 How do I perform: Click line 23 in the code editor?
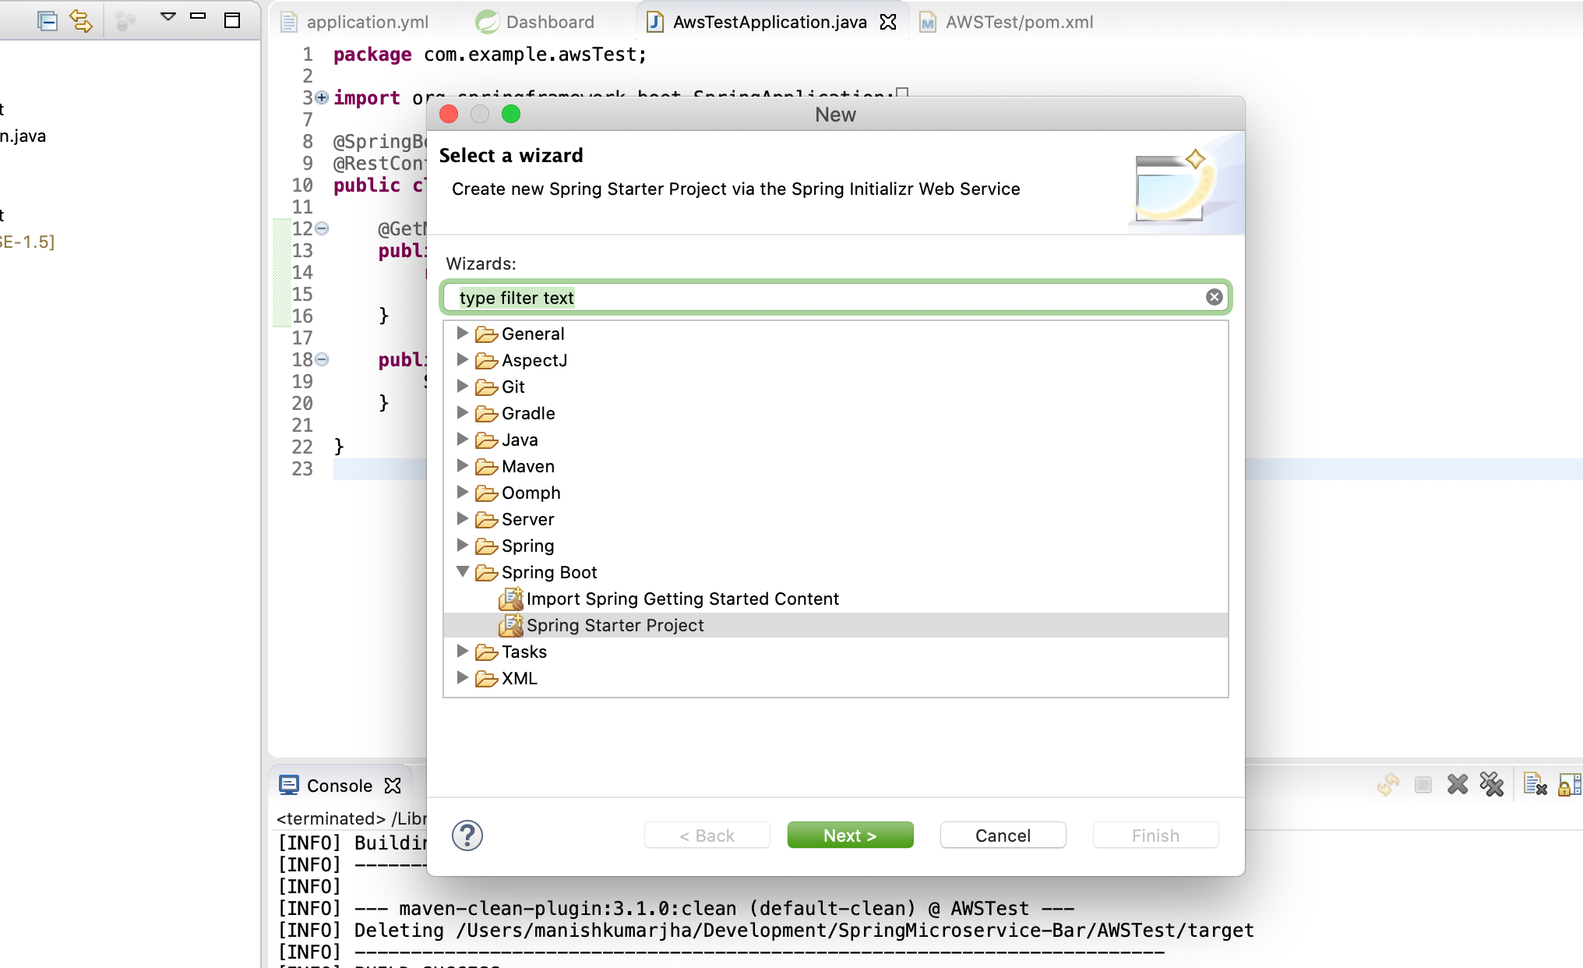tap(958, 468)
